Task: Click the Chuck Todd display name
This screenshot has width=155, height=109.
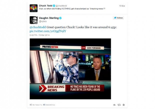Action: pos(45,6)
